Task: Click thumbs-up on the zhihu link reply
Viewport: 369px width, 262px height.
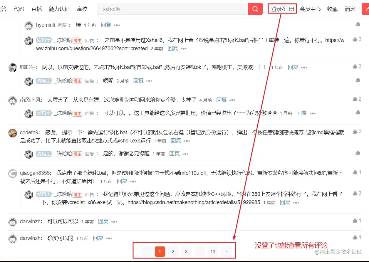Action: (355, 39)
